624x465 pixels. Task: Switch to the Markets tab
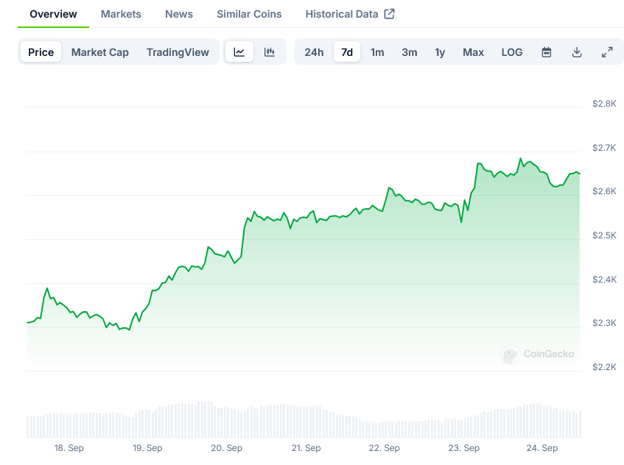click(x=120, y=13)
